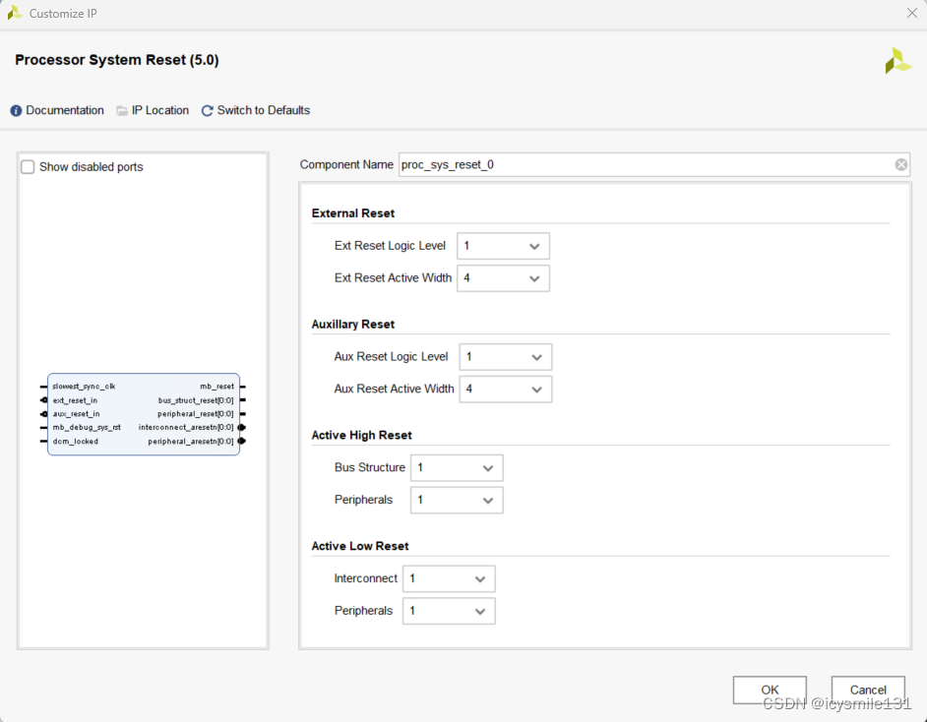The image size is (927, 722).
Task: Click the peripheral_aresetn[0:0] port label
Action: [191, 442]
